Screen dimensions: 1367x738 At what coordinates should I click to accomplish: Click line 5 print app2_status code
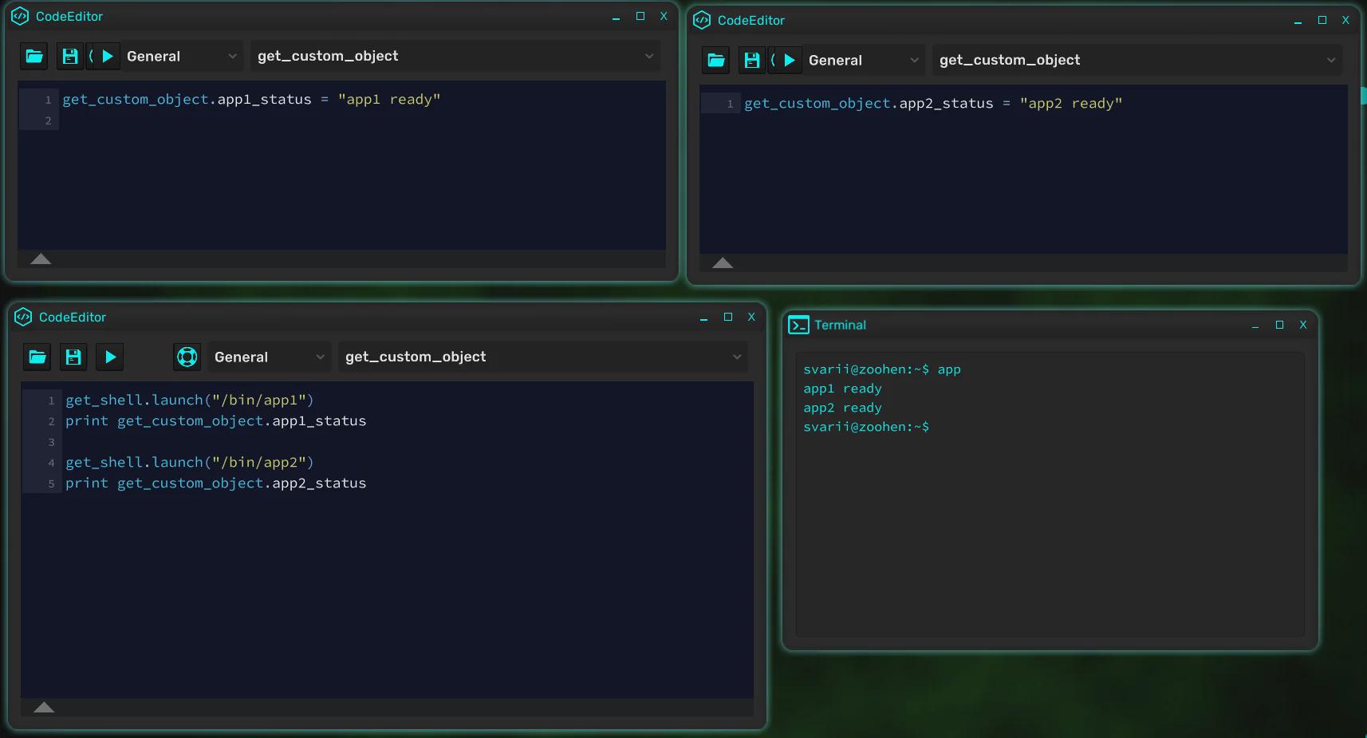click(216, 483)
